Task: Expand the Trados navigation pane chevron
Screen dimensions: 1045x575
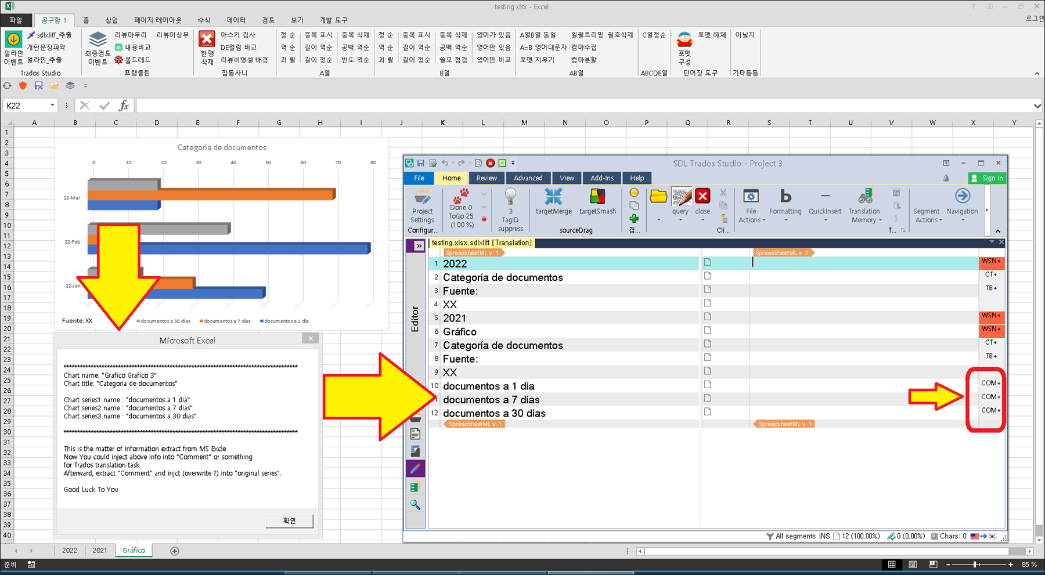Action: [419, 246]
